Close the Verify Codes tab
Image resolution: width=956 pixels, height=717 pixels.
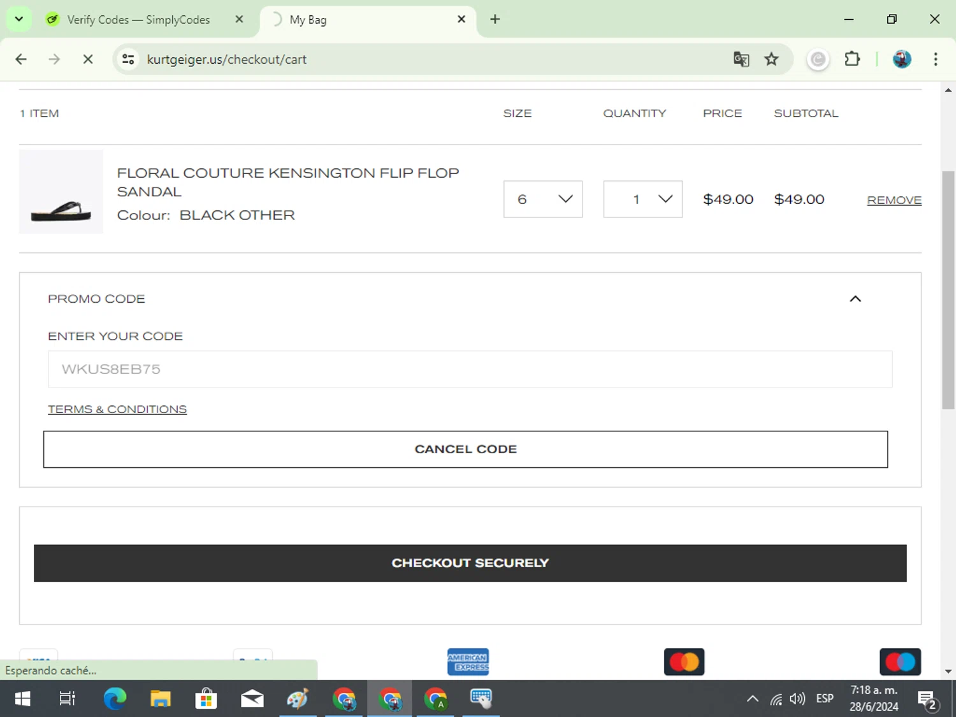point(239,19)
